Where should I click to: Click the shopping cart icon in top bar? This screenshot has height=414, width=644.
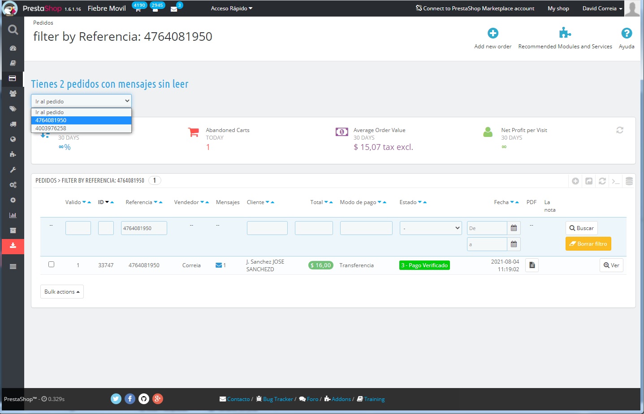(x=138, y=9)
